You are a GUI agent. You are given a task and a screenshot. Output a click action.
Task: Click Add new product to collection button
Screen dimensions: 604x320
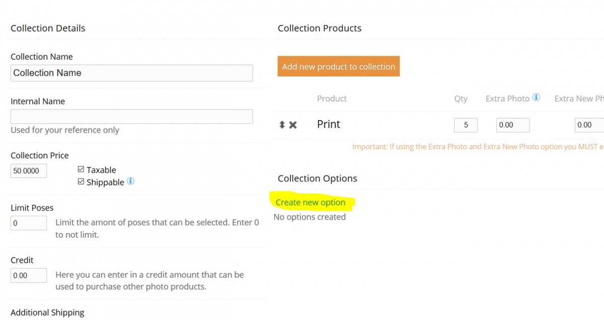pos(338,66)
